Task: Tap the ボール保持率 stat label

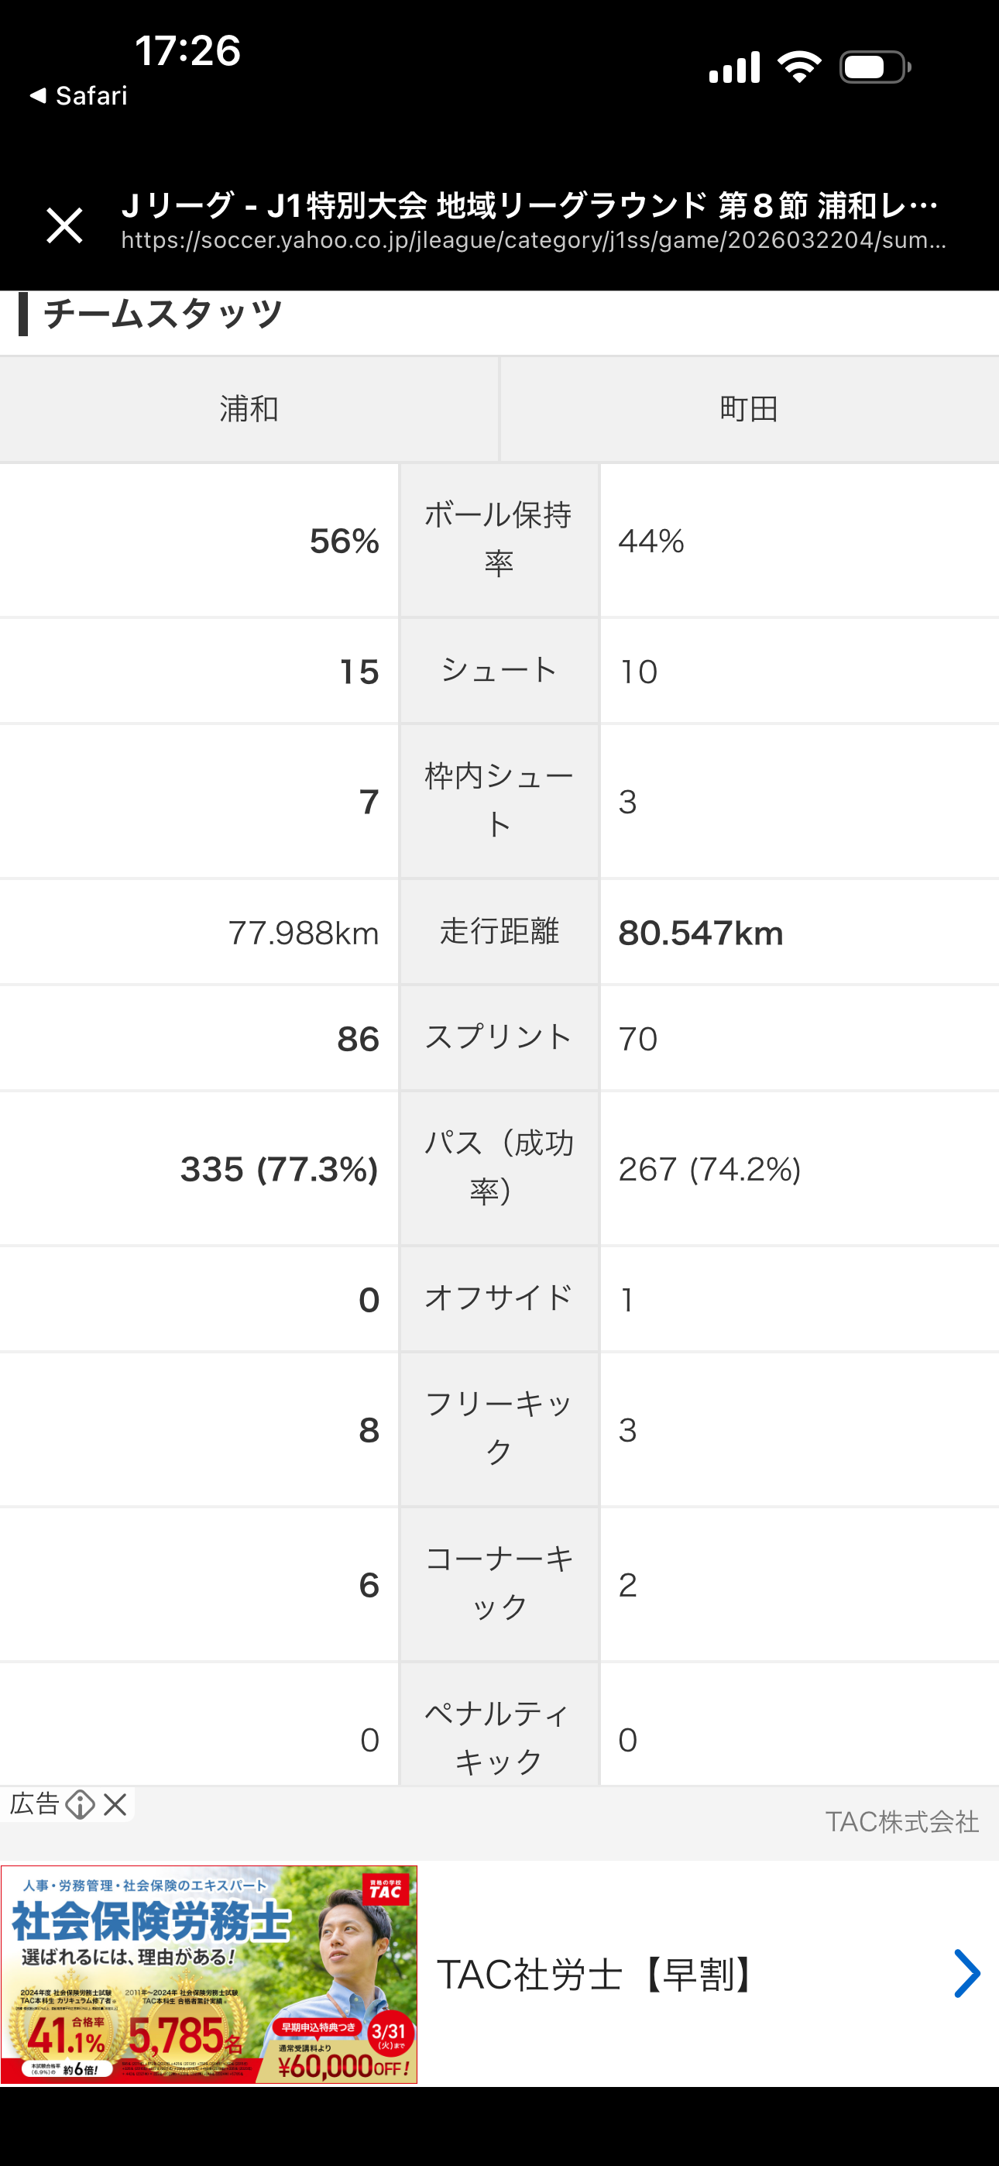Action: tap(499, 539)
